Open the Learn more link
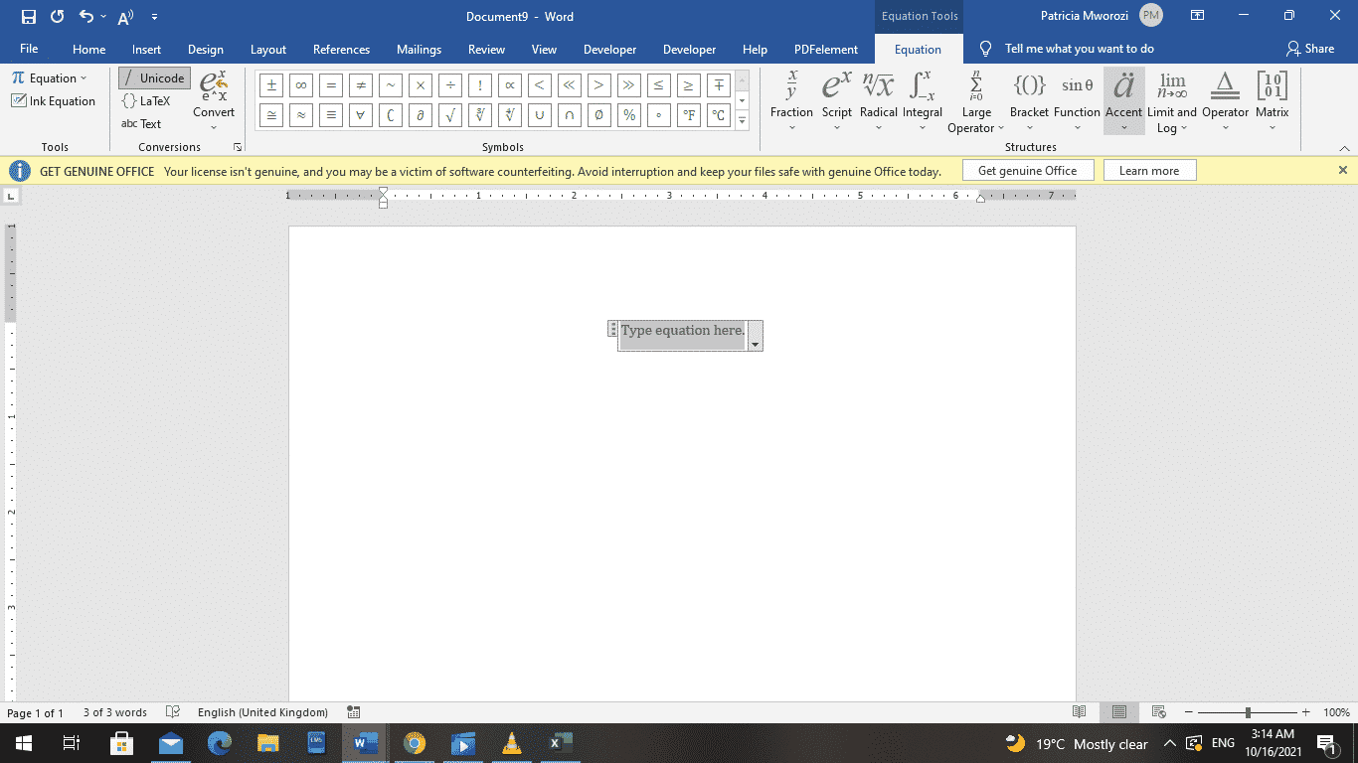1358x763 pixels. 1149,170
